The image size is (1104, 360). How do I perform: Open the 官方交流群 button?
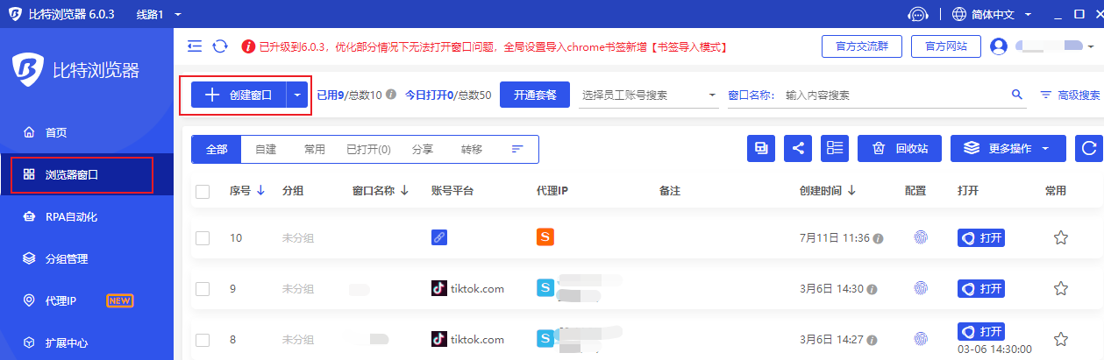coord(861,46)
